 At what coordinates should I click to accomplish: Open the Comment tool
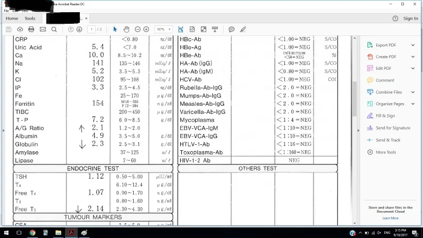[385, 80]
